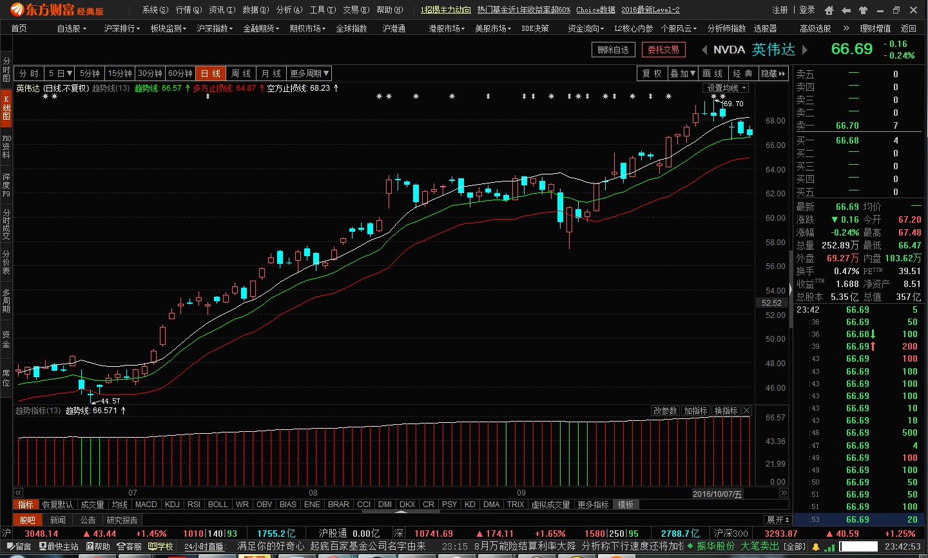
Task: Switch to 新闻 tab
Action: 58,519
